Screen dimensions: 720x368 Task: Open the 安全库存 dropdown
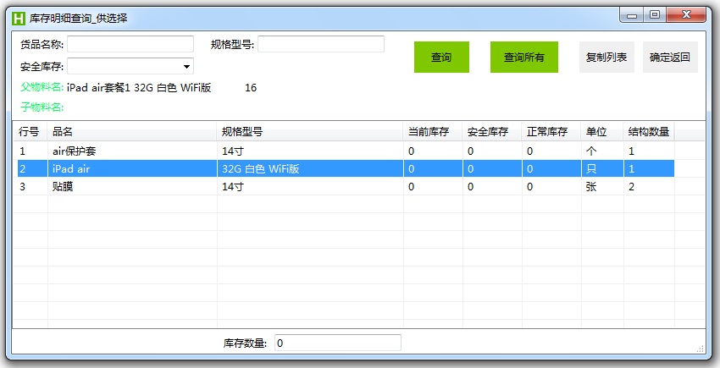(130, 66)
